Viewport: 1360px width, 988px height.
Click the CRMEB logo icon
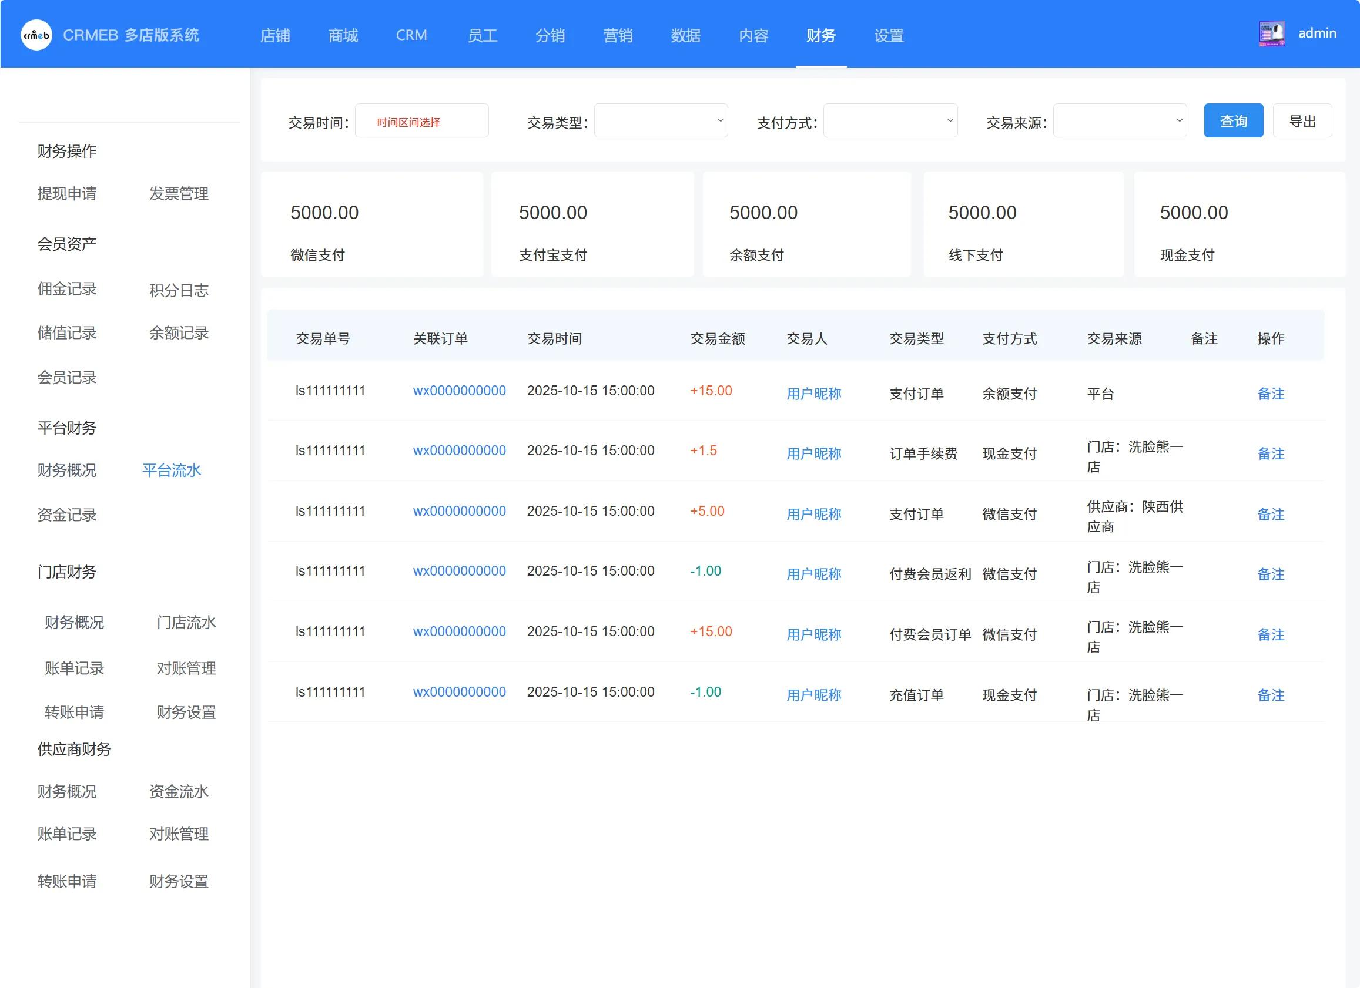click(x=36, y=35)
